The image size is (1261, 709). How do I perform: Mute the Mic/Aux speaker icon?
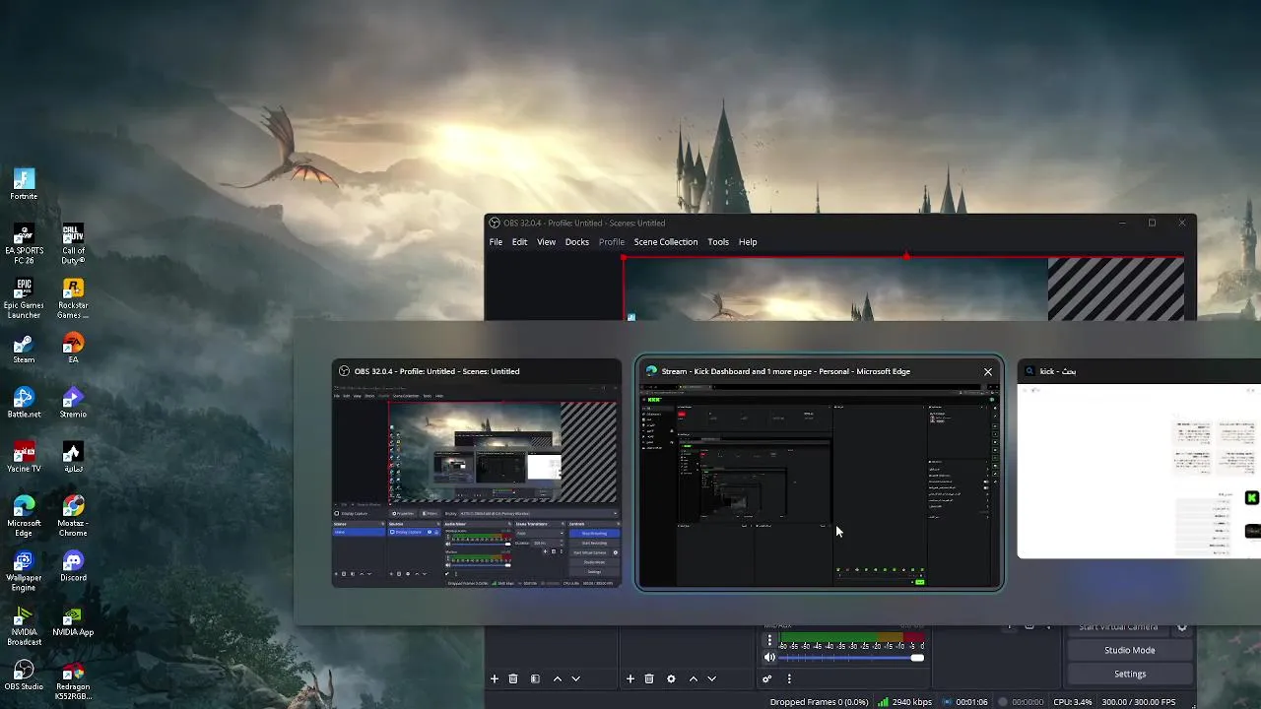(x=770, y=657)
